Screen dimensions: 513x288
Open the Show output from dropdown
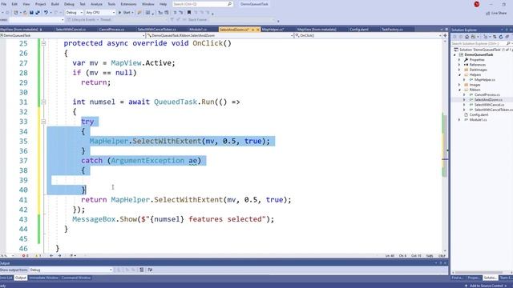[x=71, y=270]
